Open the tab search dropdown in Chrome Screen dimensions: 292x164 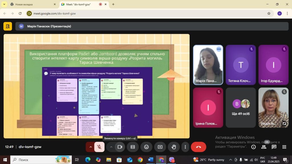[x=4, y=4]
